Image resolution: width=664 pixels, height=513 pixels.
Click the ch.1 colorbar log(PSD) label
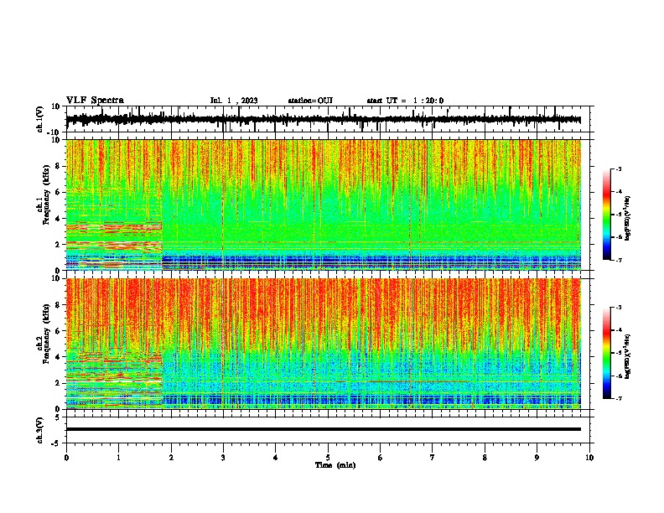pyautogui.click(x=628, y=218)
